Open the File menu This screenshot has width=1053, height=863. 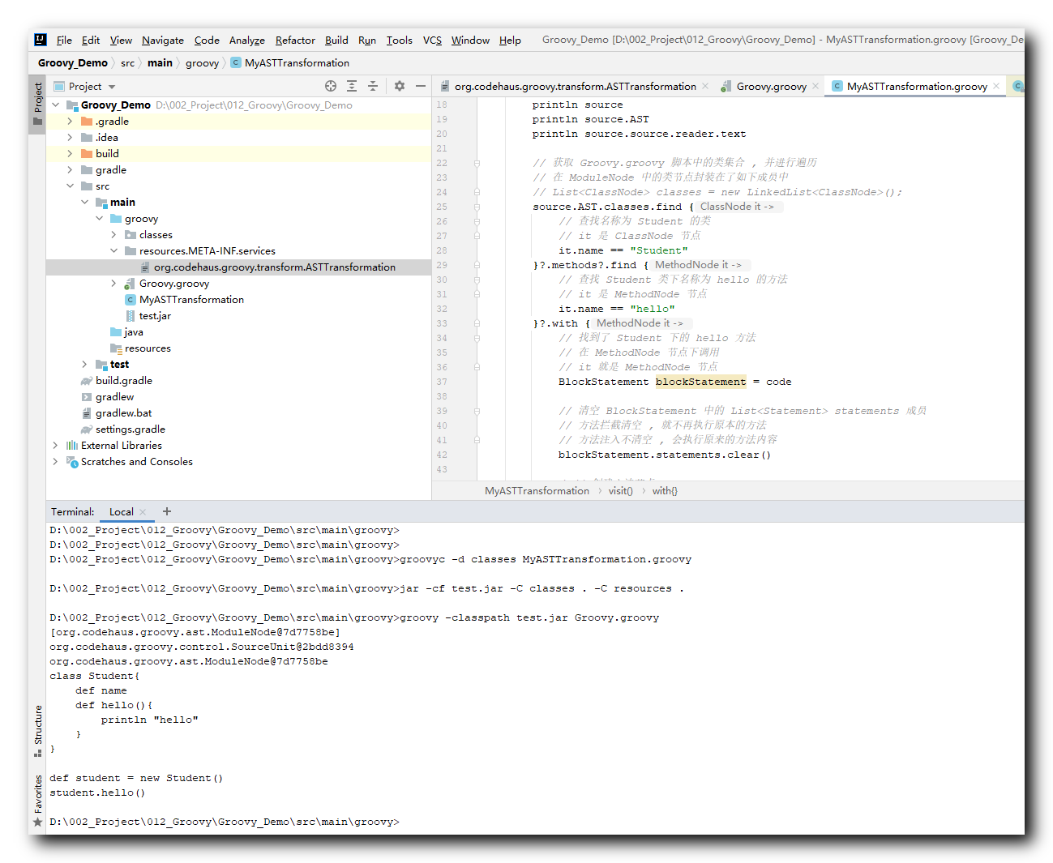64,40
